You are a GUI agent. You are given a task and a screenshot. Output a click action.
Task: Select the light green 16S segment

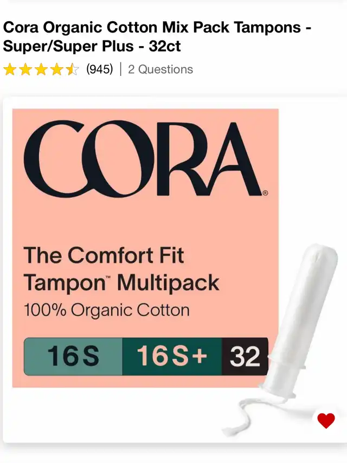pos(73,356)
